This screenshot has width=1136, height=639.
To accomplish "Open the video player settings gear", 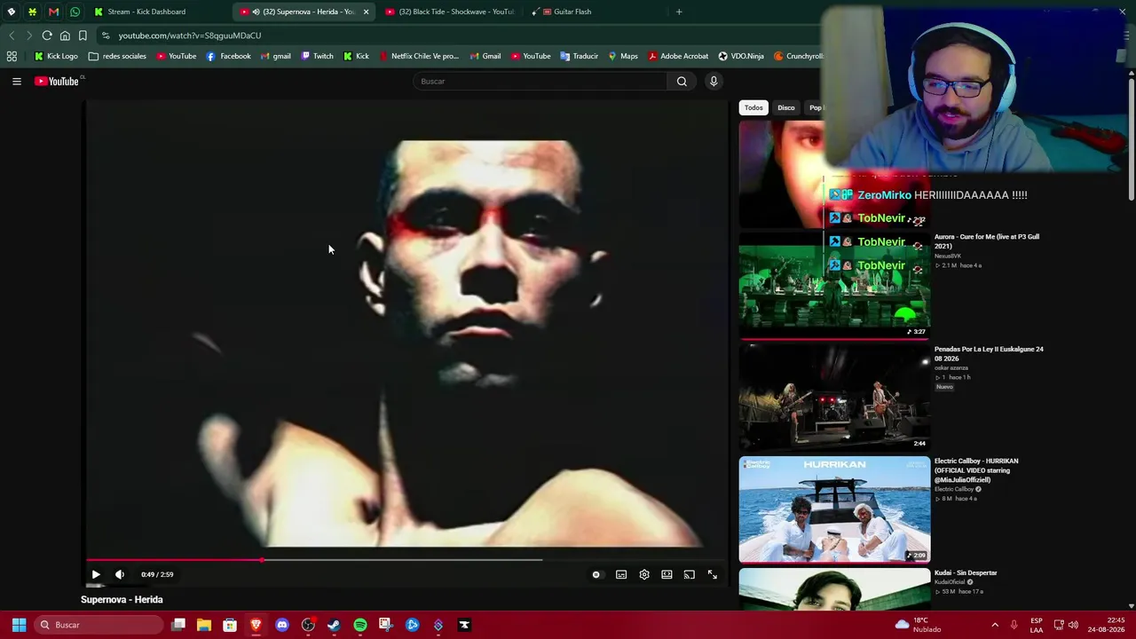I will click(644, 574).
